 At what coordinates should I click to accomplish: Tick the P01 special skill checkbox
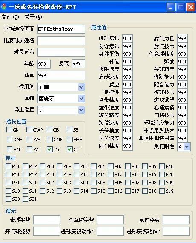pyautogui.click(x=8, y=166)
